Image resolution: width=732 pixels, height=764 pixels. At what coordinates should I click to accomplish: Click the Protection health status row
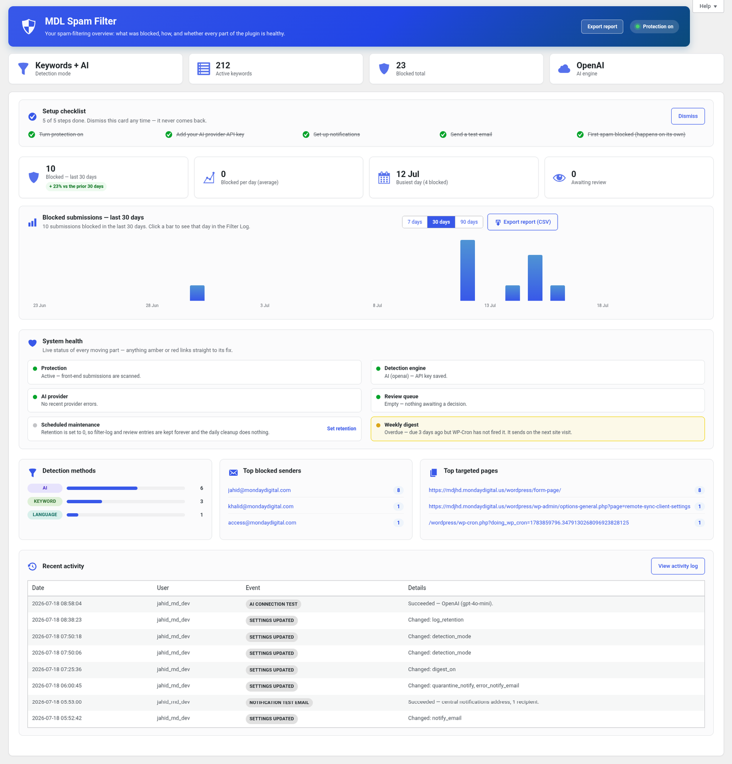[194, 372]
